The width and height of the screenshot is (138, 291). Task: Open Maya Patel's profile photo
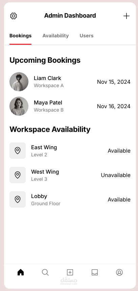pyautogui.click(x=19, y=106)
